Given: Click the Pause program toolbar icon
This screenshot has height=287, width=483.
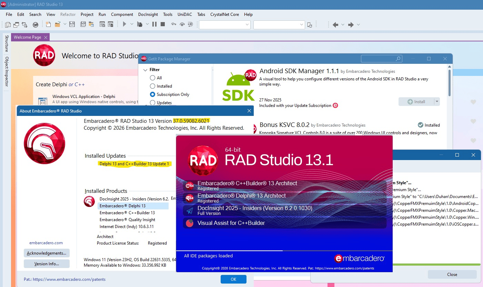Looking at the screenshot, I should [x=154, y=24].
